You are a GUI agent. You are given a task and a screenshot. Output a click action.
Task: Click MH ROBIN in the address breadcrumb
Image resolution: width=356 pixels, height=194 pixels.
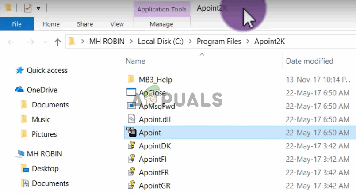coord(107,42)
